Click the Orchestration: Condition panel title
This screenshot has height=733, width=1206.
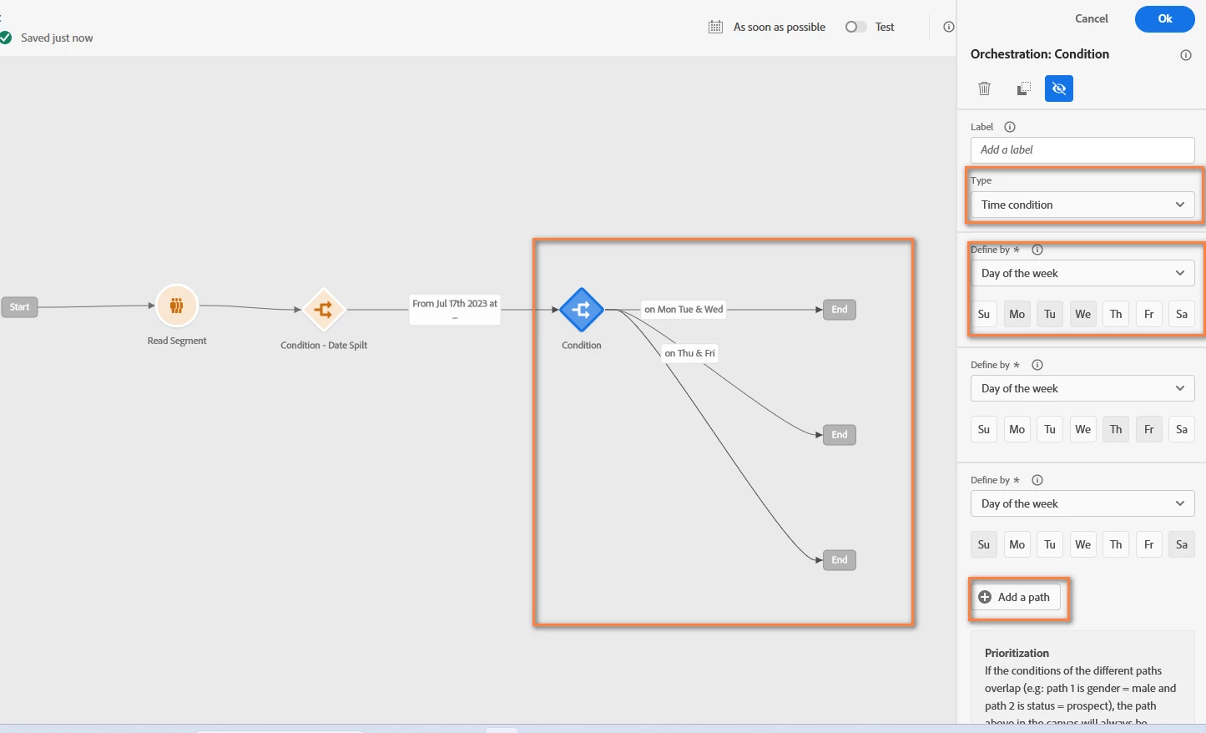pyautogui.click(x=1040, y=54)
